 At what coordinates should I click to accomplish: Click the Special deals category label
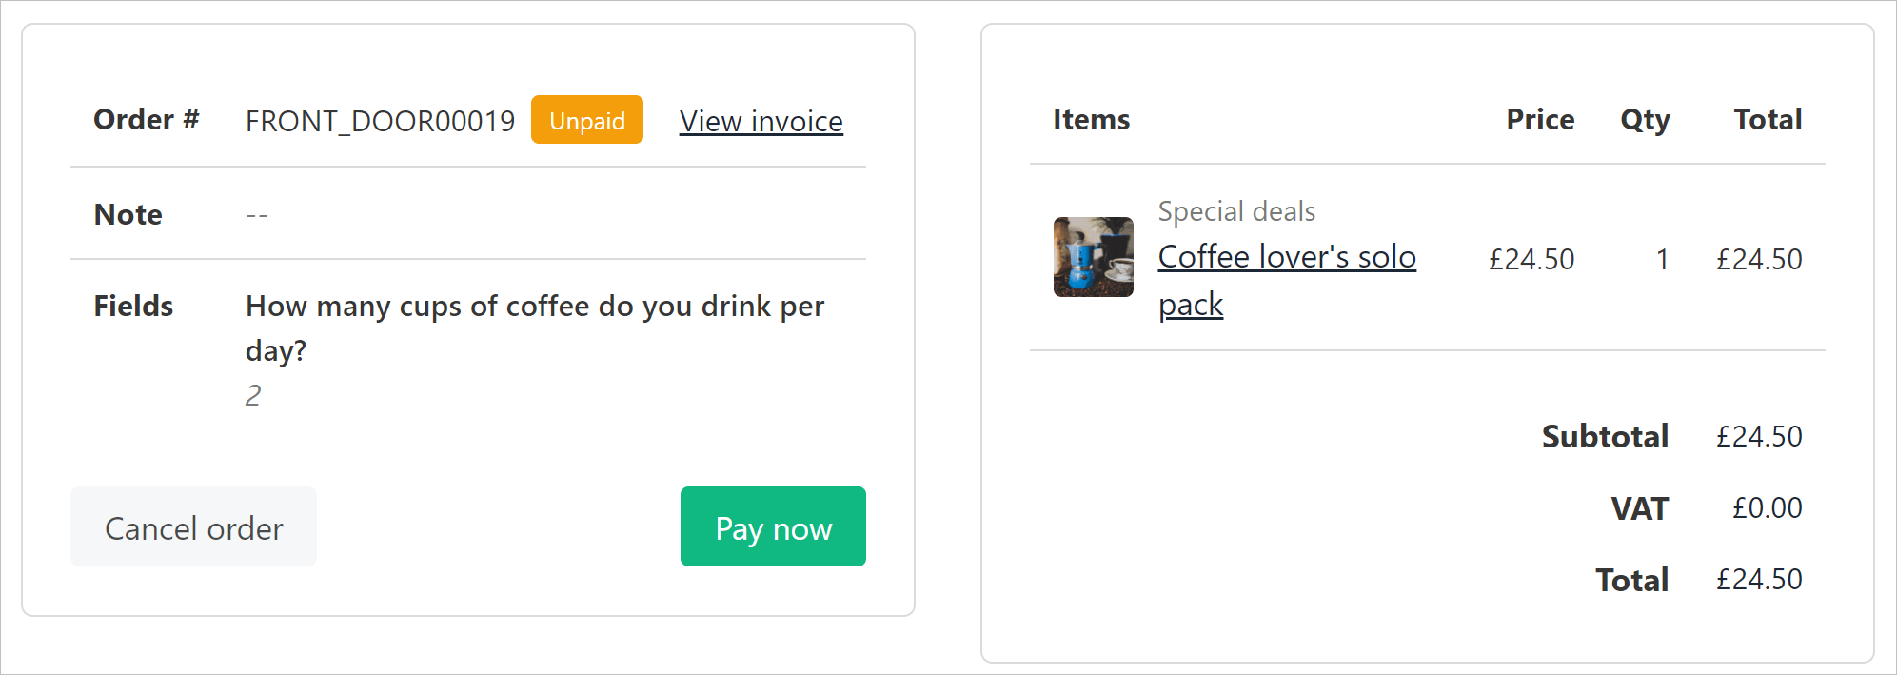click(1236, 211)
